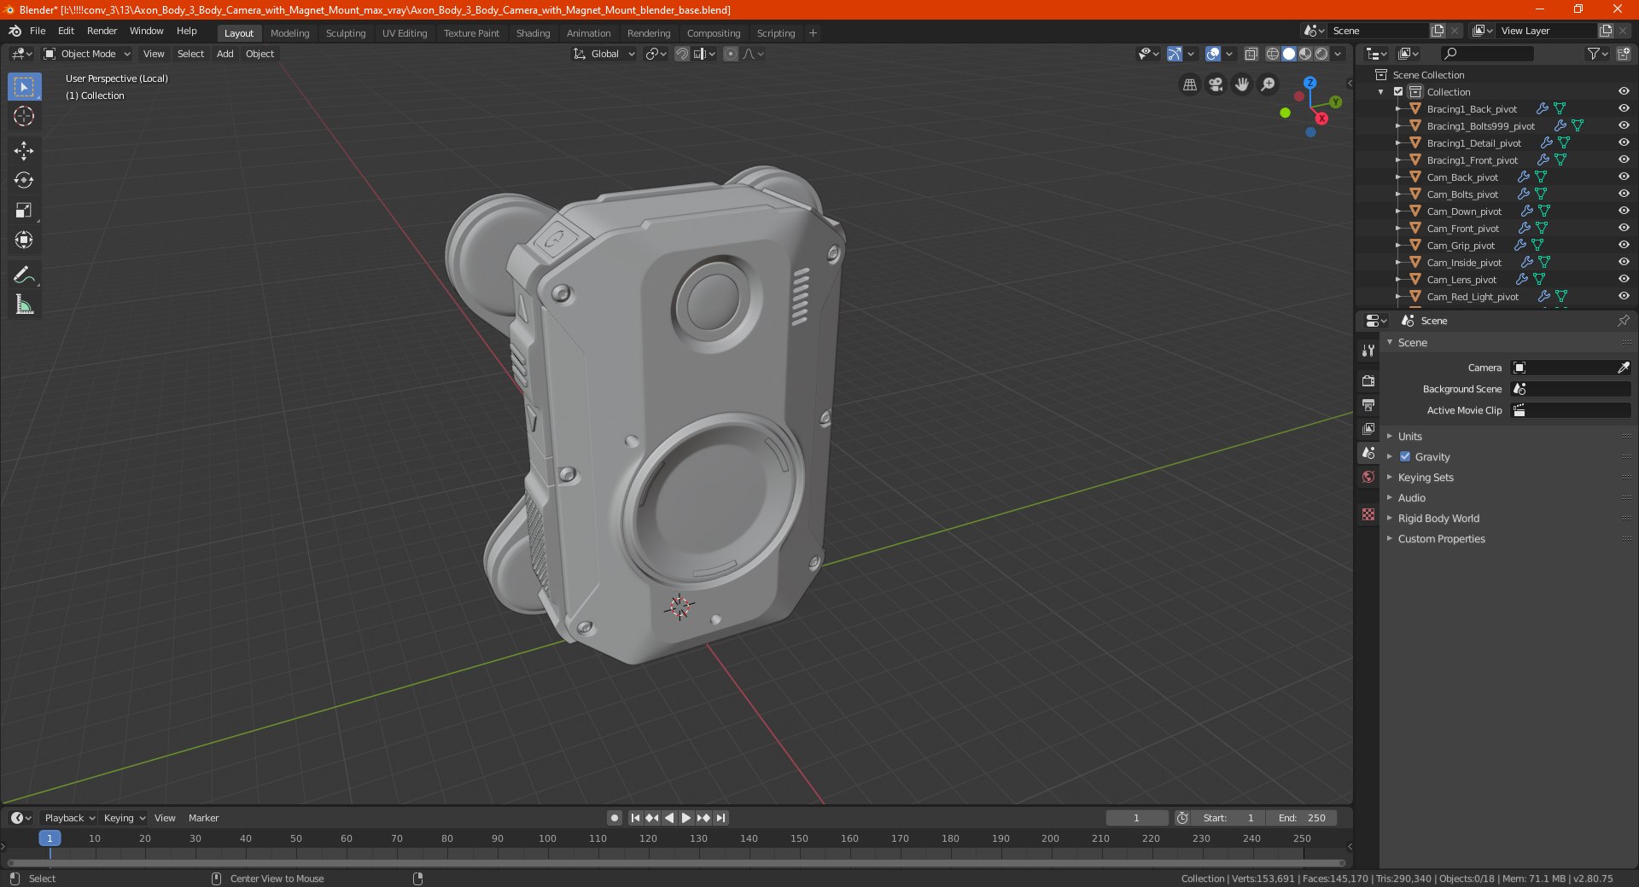Open the Texture properties tab
Image resolution: width=1639 pixels, height=887 pixels.
click(x=1368, y=514)
